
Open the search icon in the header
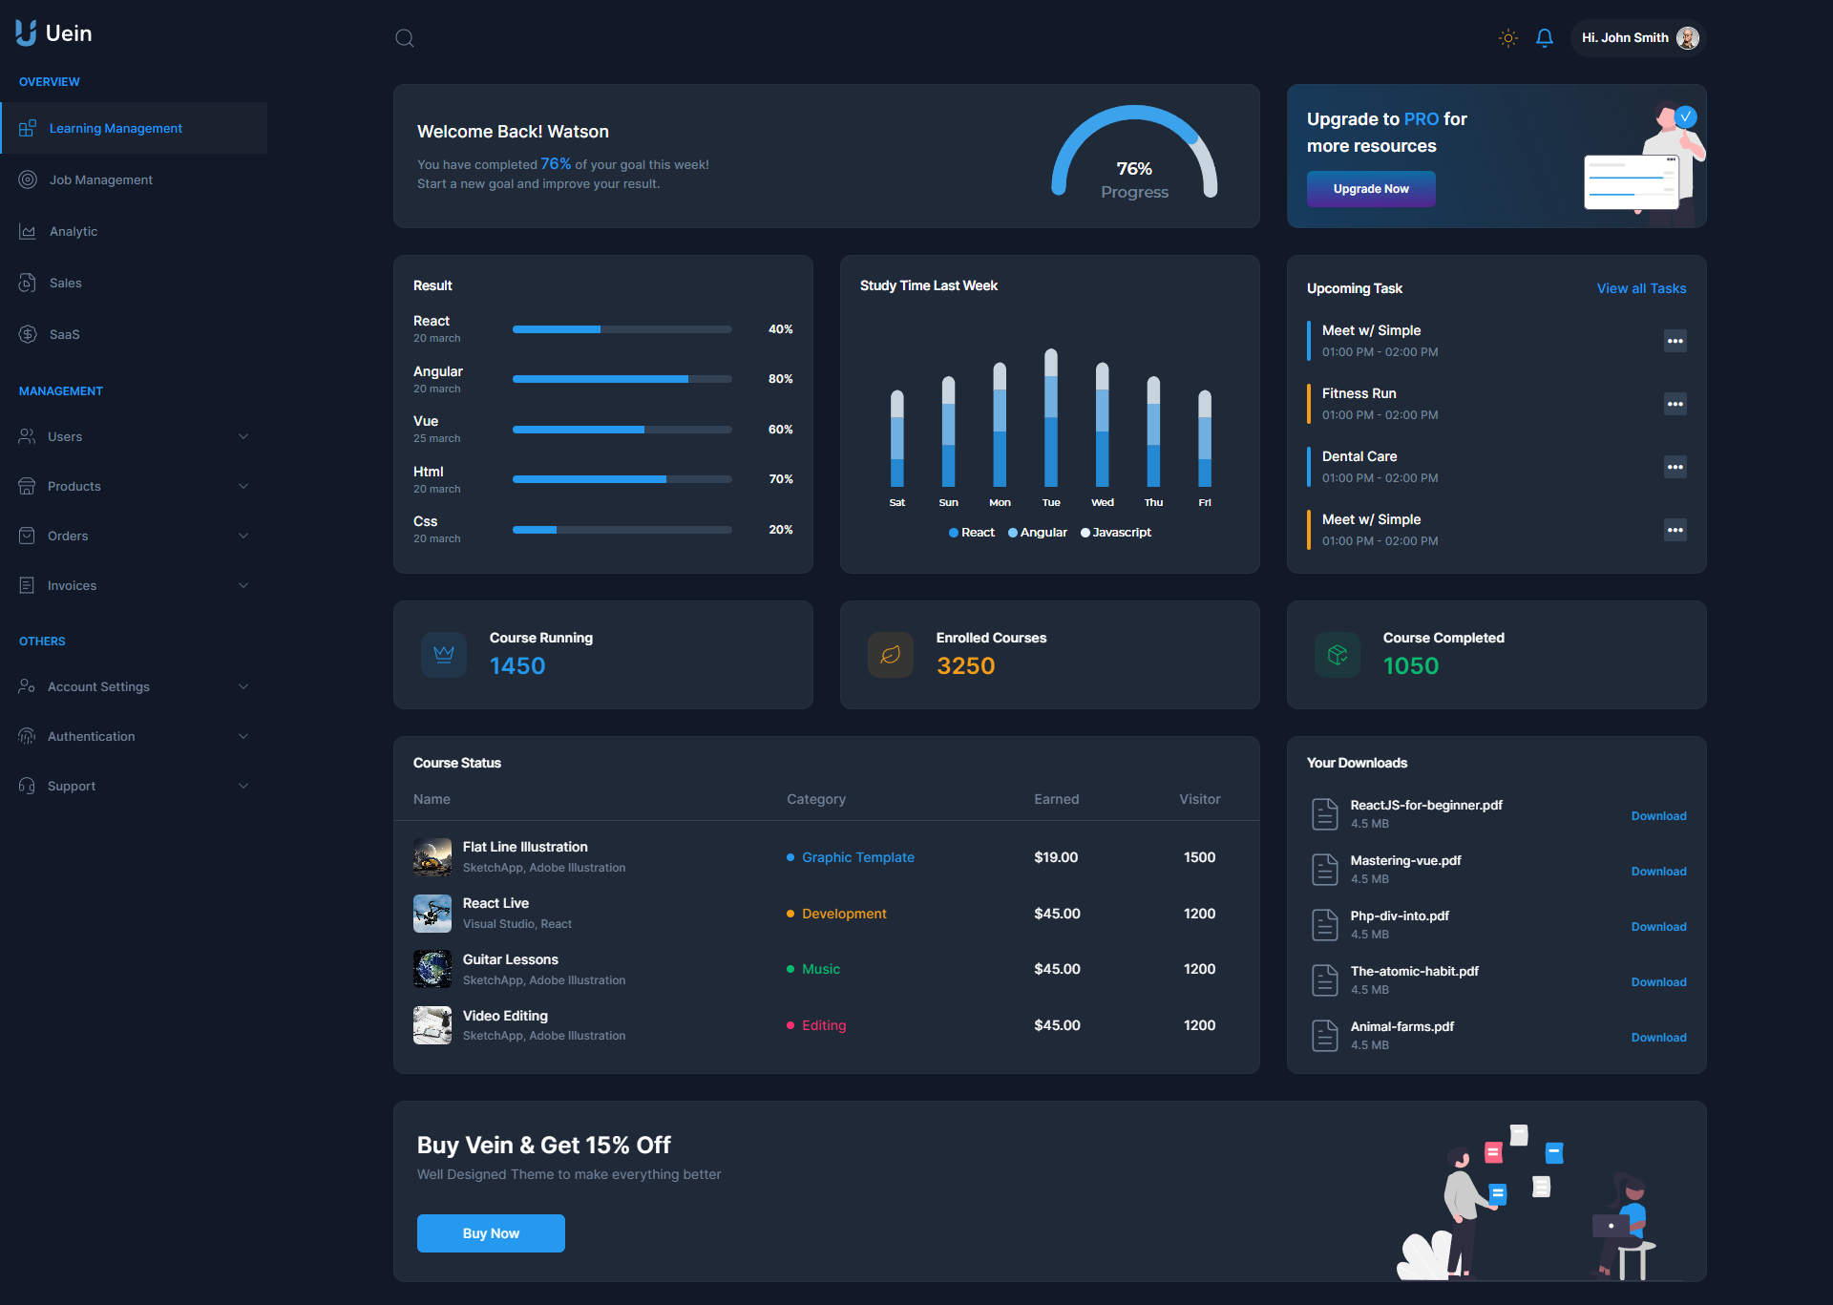[x=404, y=38]
